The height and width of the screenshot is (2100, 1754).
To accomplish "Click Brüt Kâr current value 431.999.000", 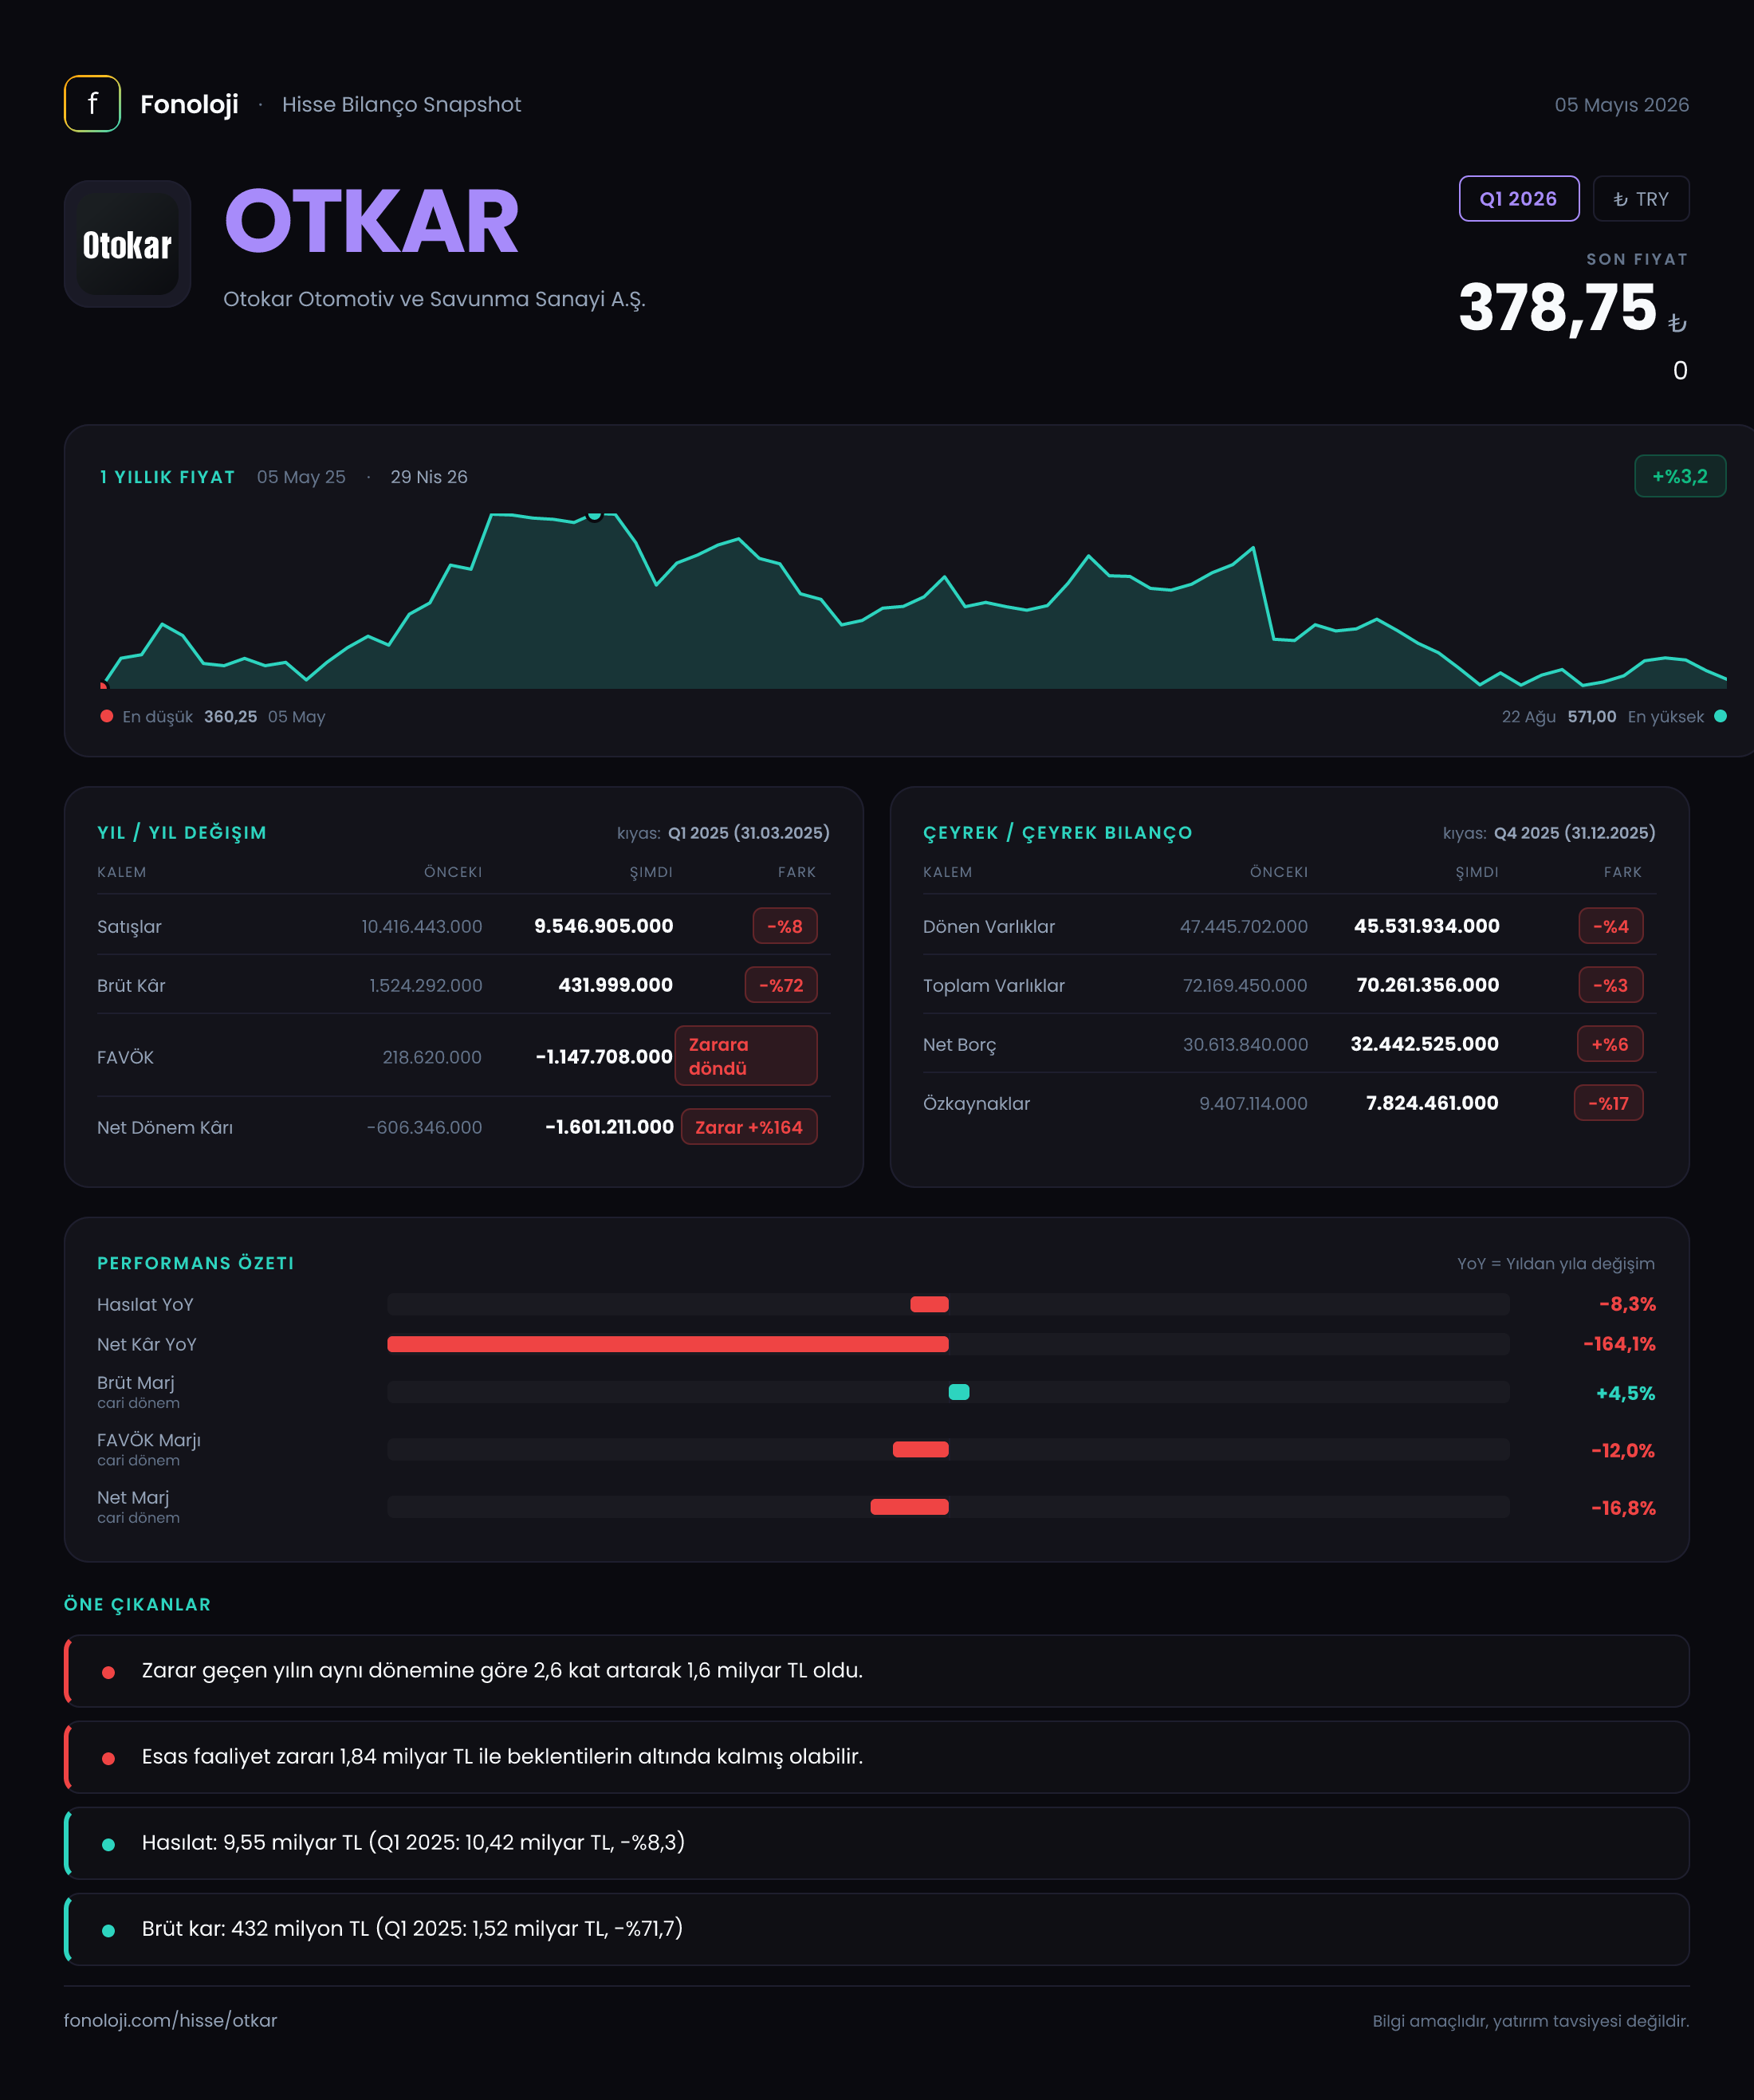I will tap(615, 985).
